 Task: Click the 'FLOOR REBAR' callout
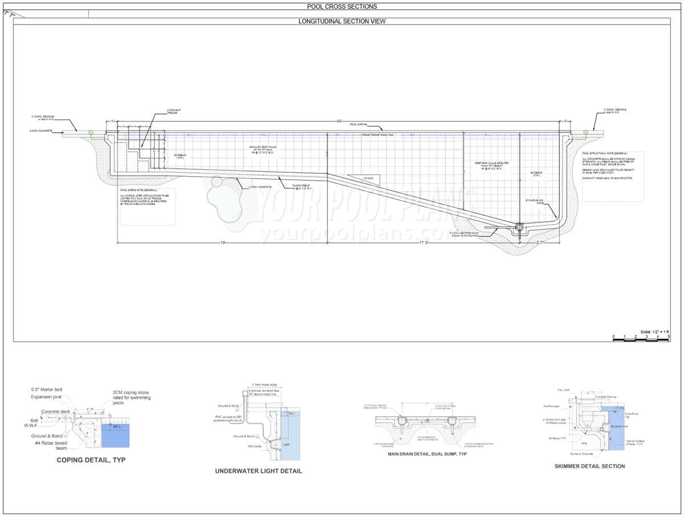302,186
